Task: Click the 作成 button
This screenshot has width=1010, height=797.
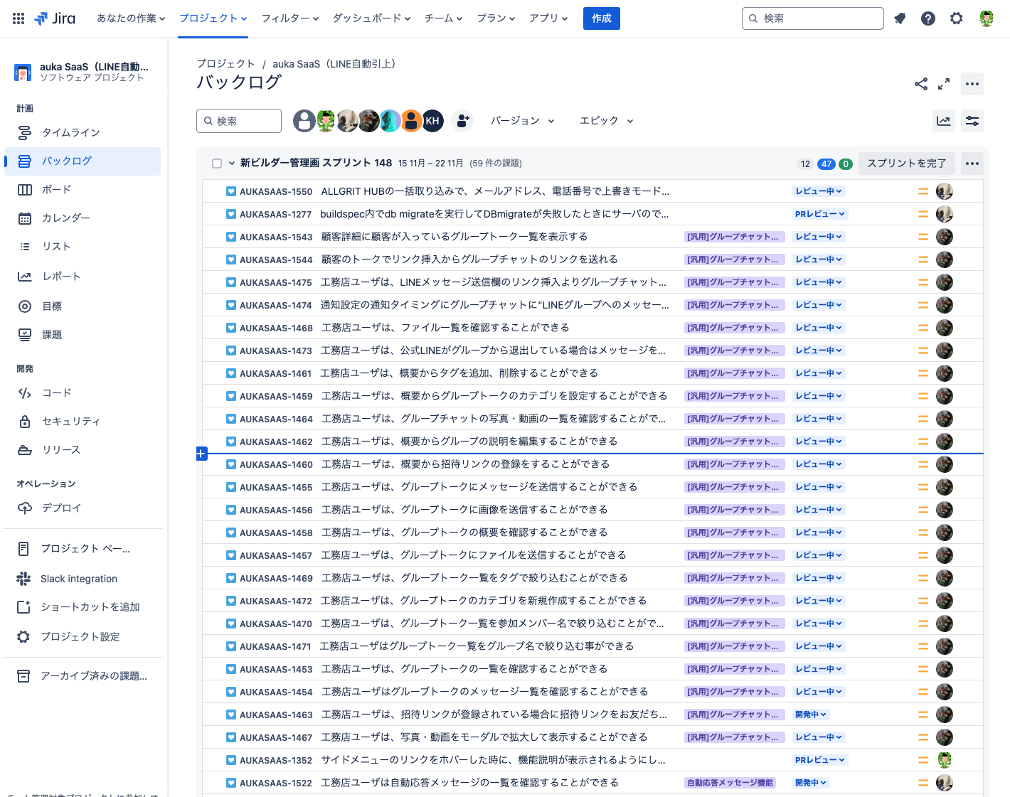Action: tap(601, 18)
